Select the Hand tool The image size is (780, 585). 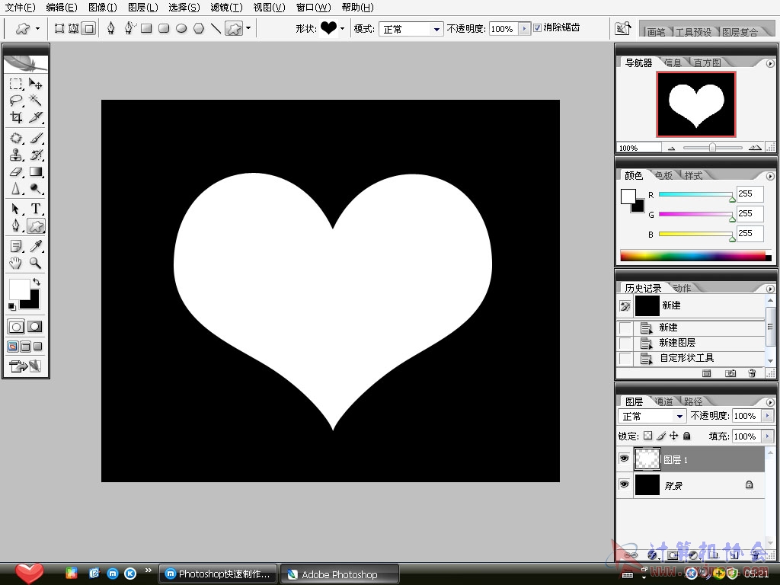coord(16,263)
